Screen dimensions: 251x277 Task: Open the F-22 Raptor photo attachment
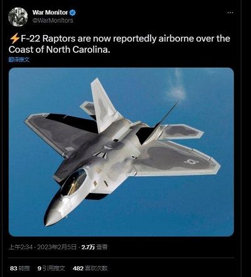click(121, 152)
